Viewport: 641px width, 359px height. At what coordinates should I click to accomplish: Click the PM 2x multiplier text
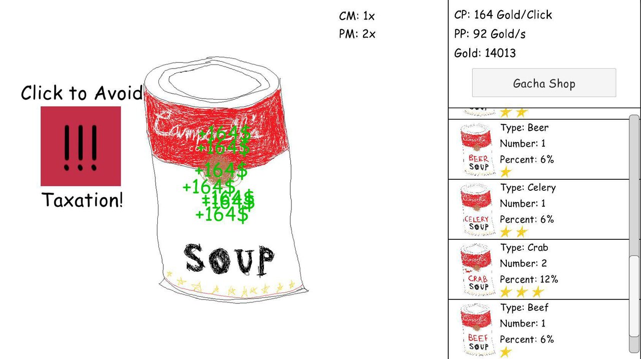pyautogui.click(x=357, y=34)
